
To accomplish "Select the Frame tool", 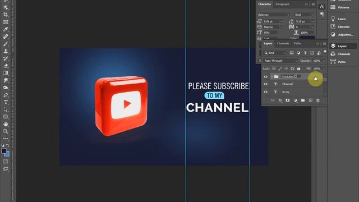I will (x=6, y=22).
